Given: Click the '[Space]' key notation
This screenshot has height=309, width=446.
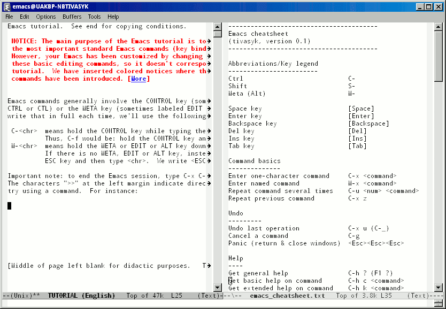Looking at the screenshot, I should (361, 109).
